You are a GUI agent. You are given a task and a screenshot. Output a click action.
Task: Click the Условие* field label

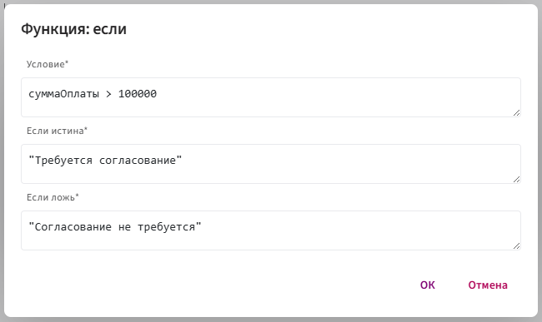(48, 64)
